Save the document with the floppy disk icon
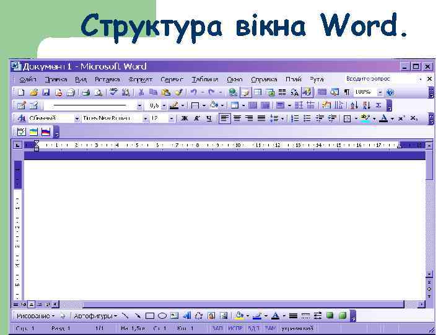This screenshot has height=335, width=446. 46,92
